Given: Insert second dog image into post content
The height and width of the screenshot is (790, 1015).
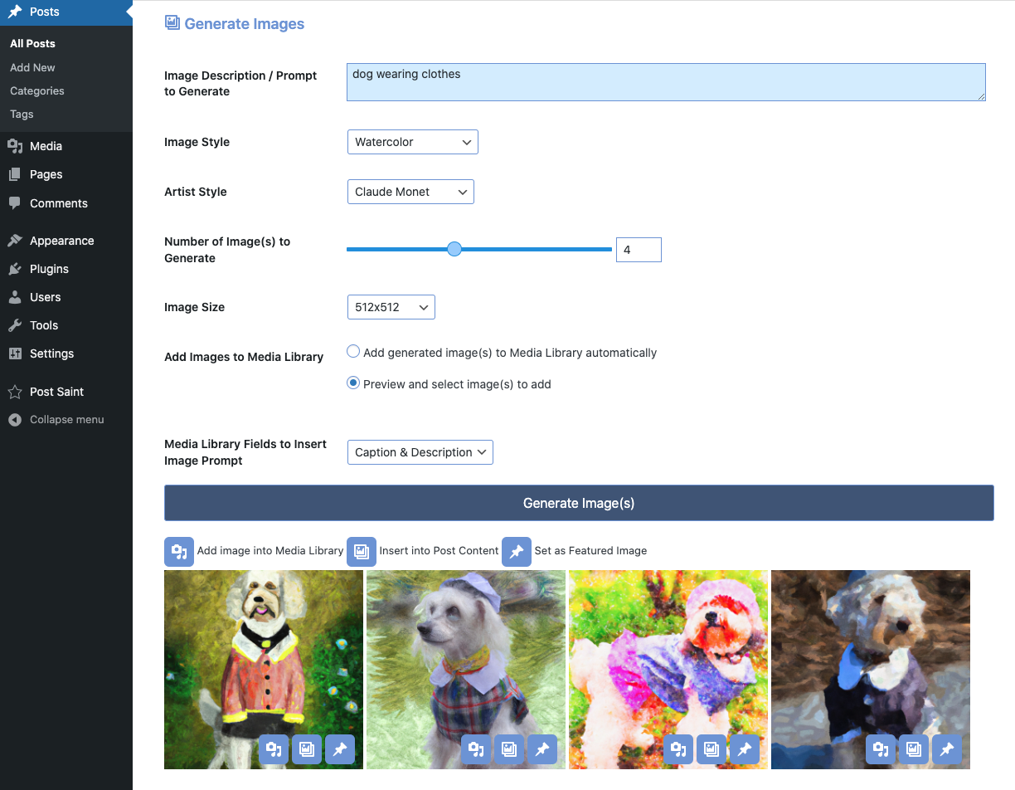Looking at the screenshot, I should [509, 749].
